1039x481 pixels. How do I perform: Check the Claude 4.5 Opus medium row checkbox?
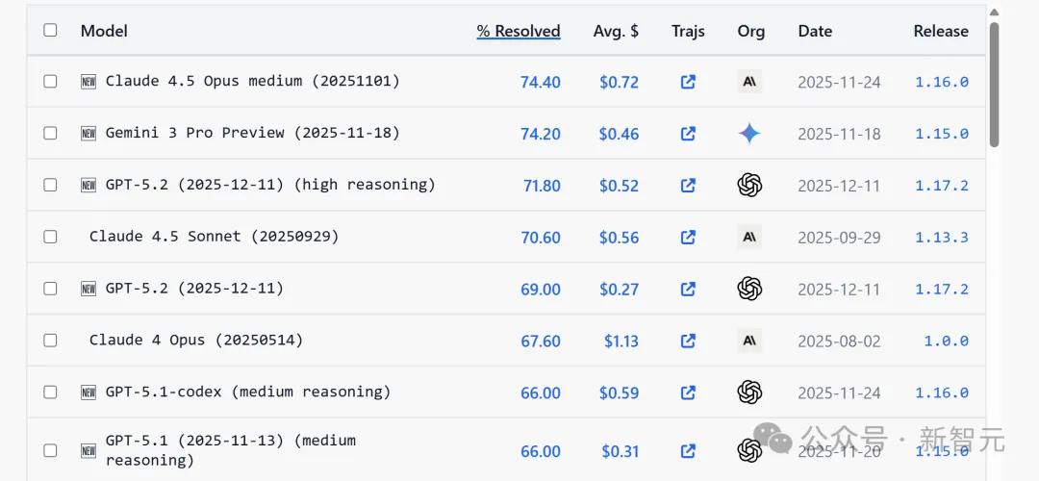(x=50, y=82)
